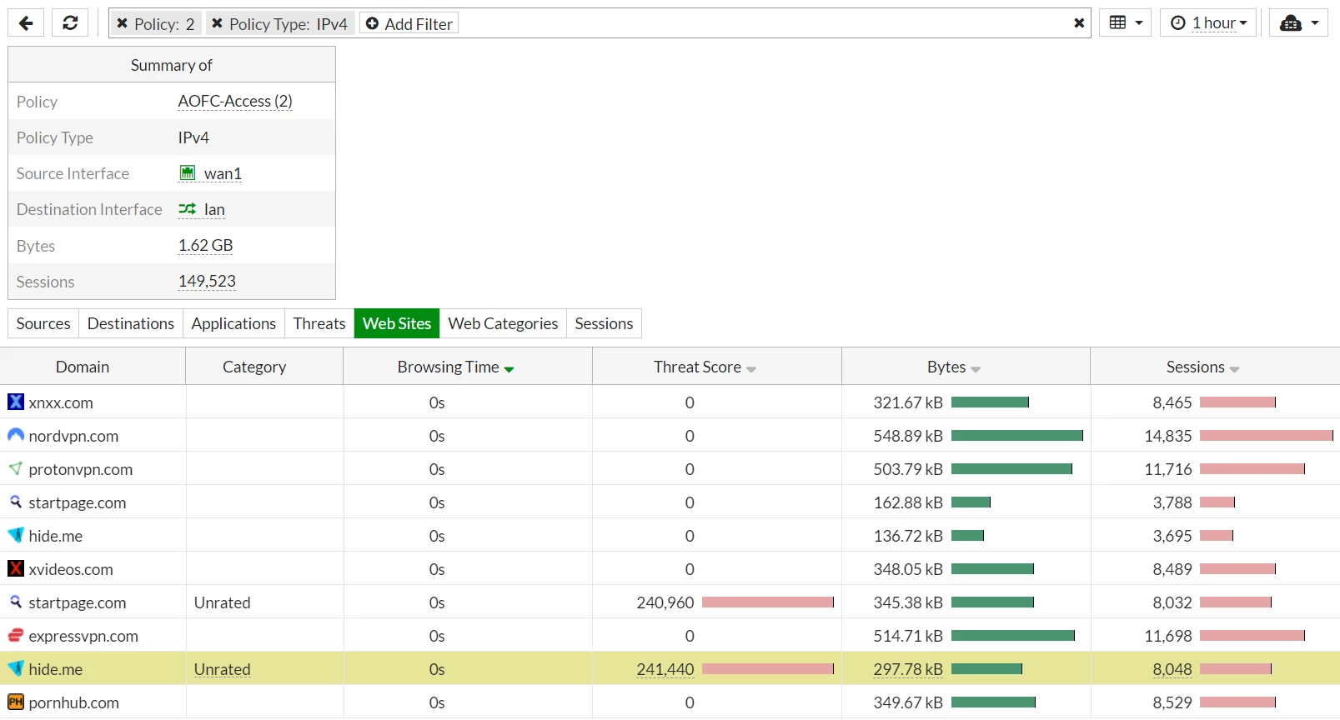Click the Add Filter button
This screenshot has height=720, width=1340.
409,23
